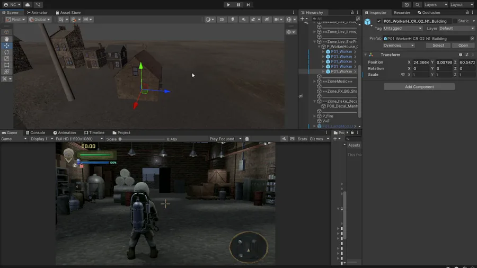Switch to the Console tab
The height and width of the screenshot is (268, 477).
click(36, 133)
